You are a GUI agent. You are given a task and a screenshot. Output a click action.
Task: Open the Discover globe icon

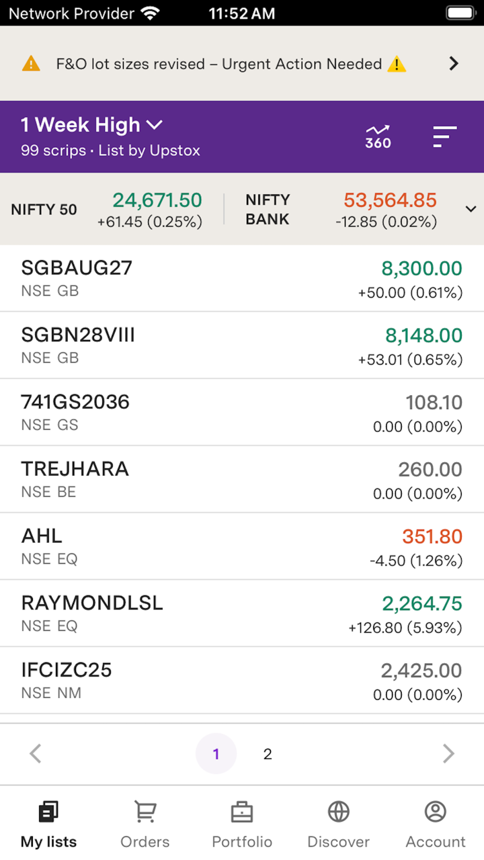click(x=339, y=812)
